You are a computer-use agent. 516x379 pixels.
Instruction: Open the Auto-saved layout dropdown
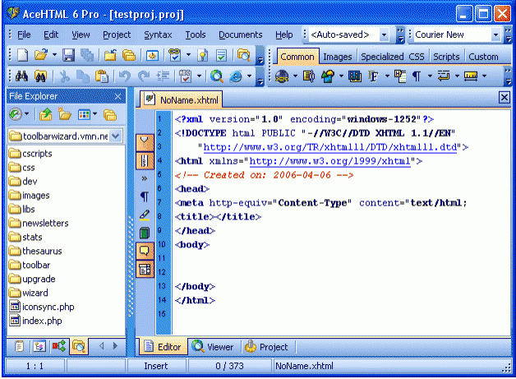pyautogui.click(x=384, y=35)
